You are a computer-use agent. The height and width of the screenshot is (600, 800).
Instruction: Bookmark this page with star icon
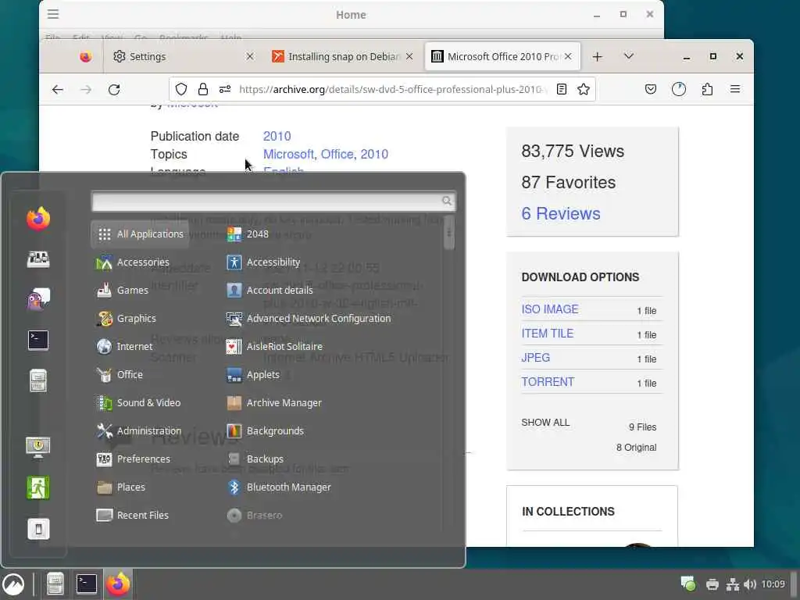(583, 89)
